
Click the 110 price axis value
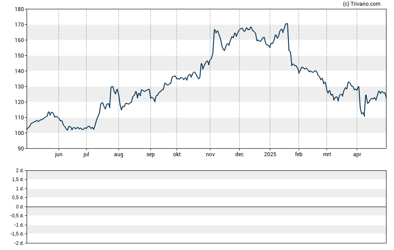coord(20,118)
